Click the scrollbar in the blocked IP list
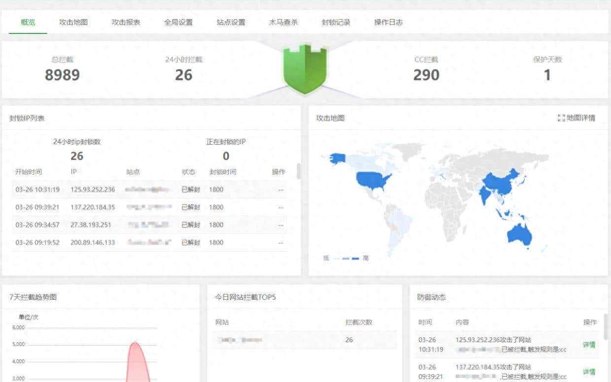 (297, 172)
